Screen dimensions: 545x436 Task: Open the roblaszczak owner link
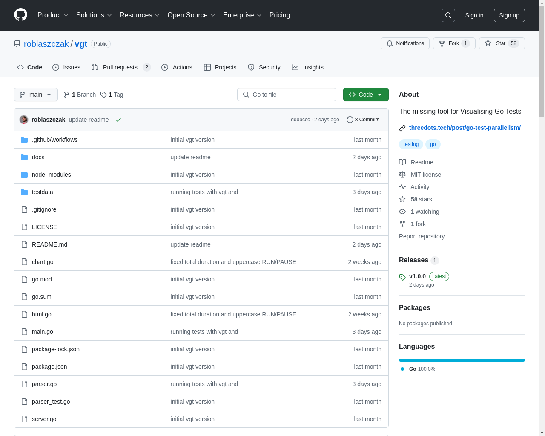[x=46, y=44]
